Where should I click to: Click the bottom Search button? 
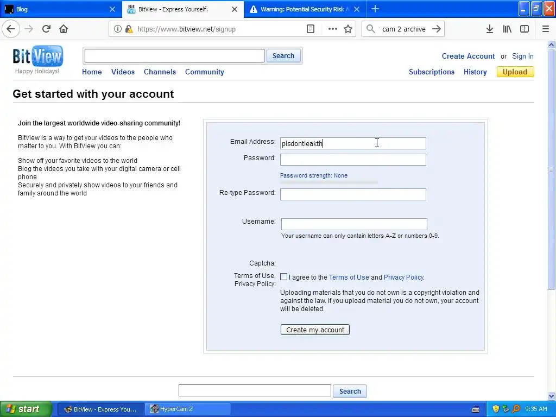(350, 391)
